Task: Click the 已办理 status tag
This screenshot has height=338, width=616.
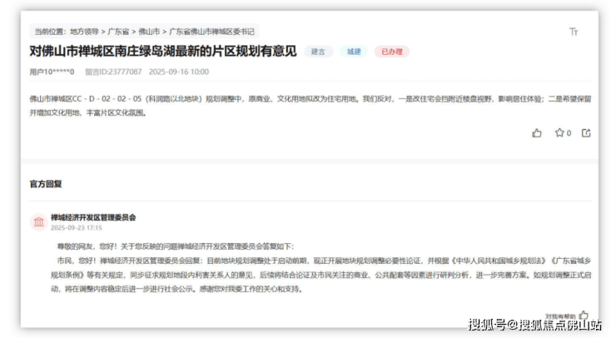Action: tap(391, 52)
